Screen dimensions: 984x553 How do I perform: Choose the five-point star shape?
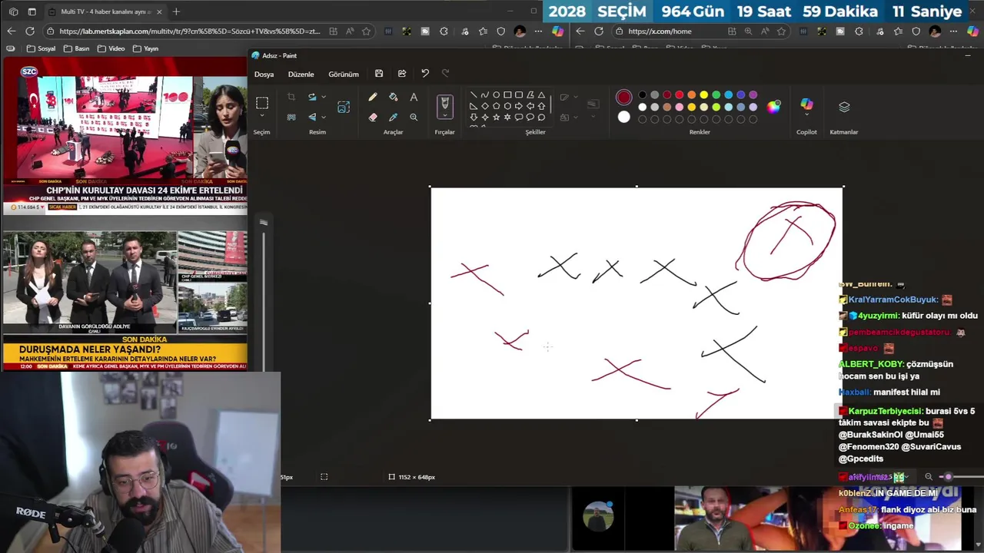pos(496,117)
